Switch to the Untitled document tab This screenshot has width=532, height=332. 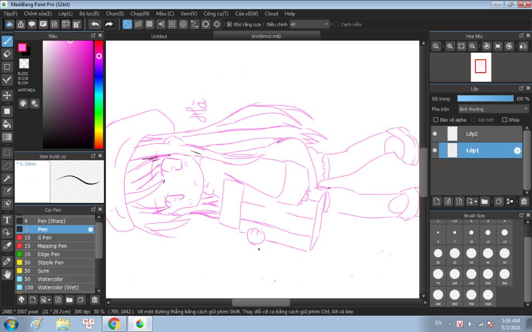click(159, 36)
